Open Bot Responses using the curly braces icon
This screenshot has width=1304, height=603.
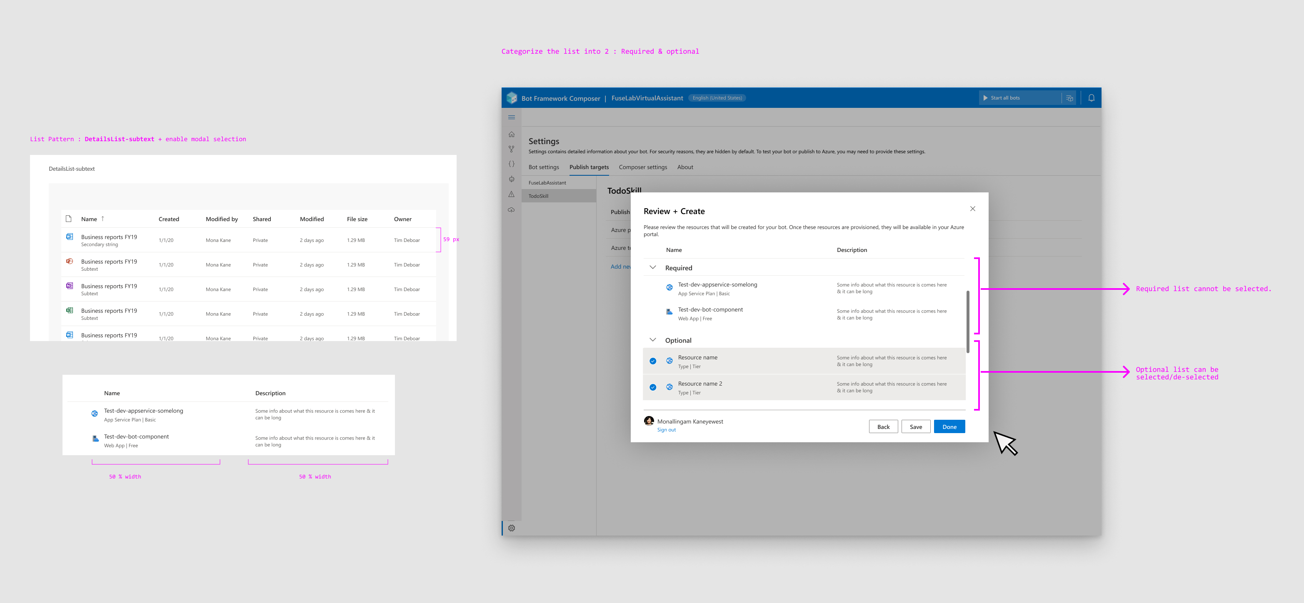(x=512, y=163)
